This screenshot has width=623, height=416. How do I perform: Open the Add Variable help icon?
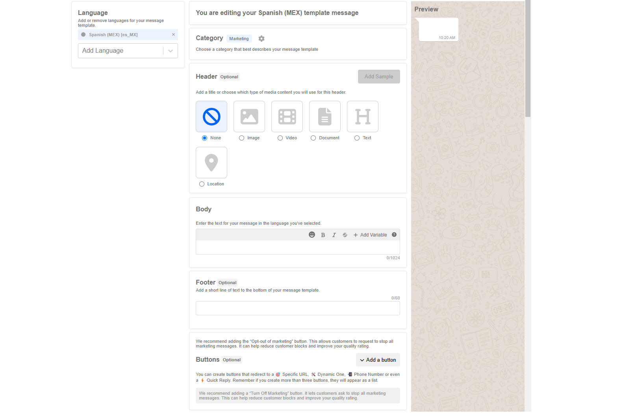(394, 235)
